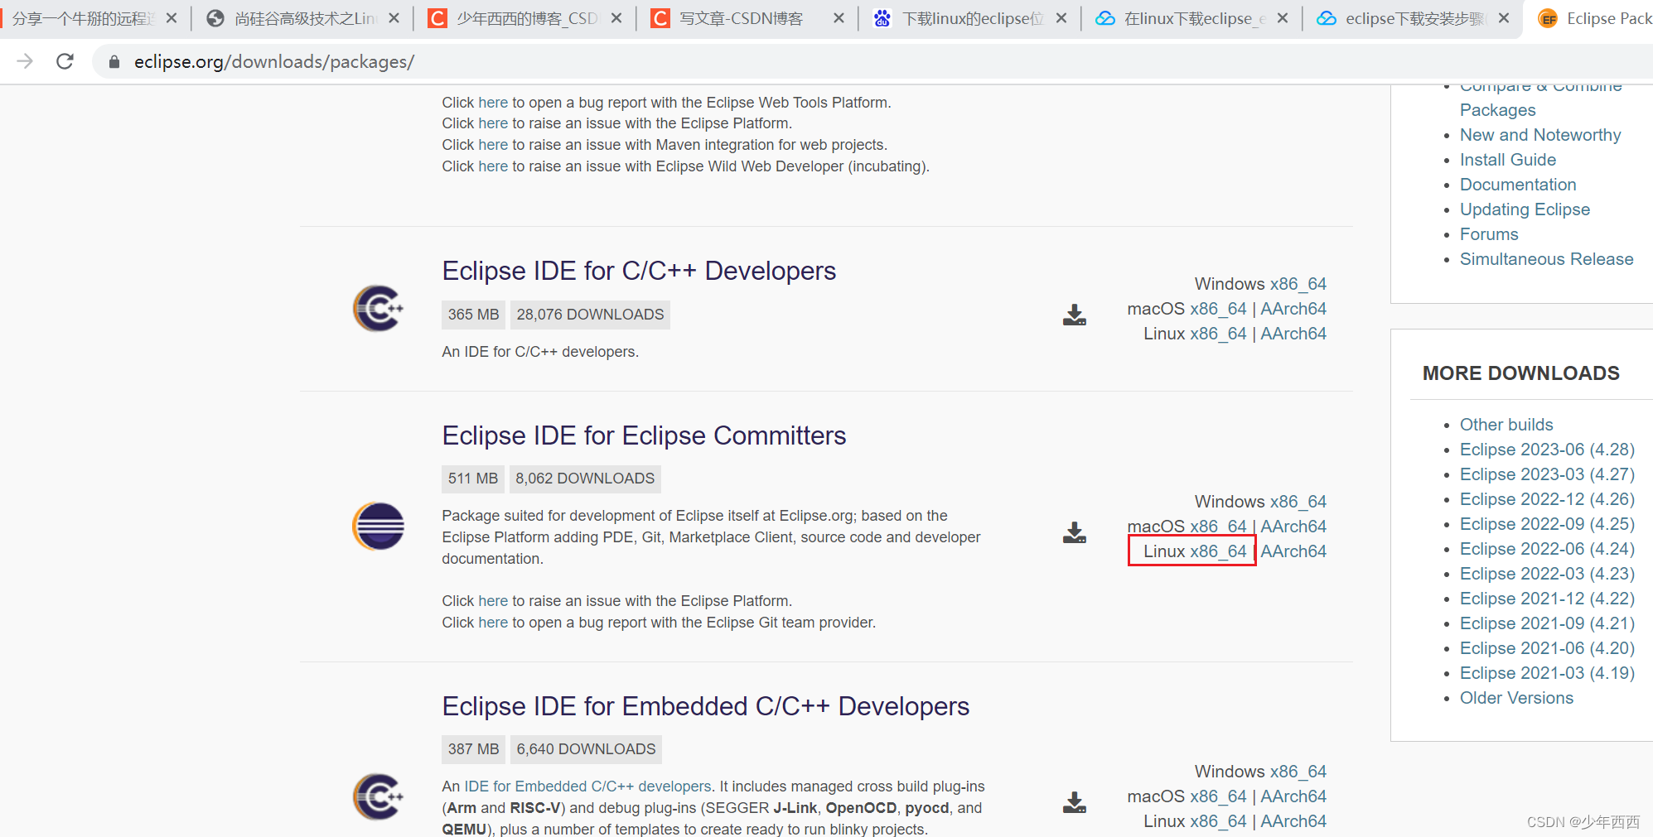Image resolution: width=1653 pixels, height=837 pixels.
Task: Click the Eclipse Committers package logo
Action: pyautogui.click(x=379, y=527)
